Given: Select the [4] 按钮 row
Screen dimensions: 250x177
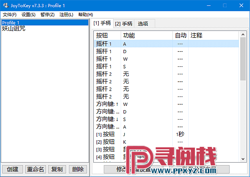Looking at the screenshot, I should [166, 157].
